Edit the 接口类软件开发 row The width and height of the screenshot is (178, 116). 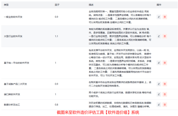tap(159, 94)
